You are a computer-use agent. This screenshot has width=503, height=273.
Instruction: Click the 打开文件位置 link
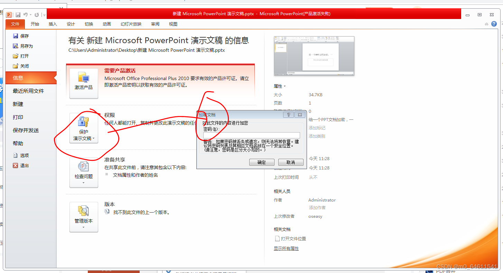click(290, 238)
